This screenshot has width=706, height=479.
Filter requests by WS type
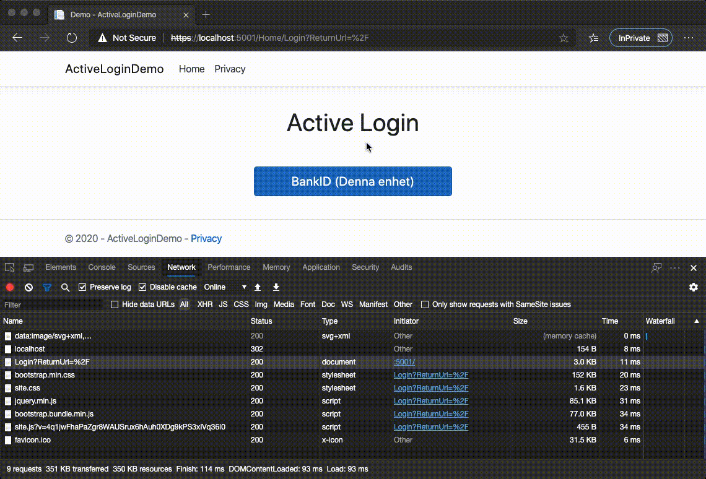(347, 304)
